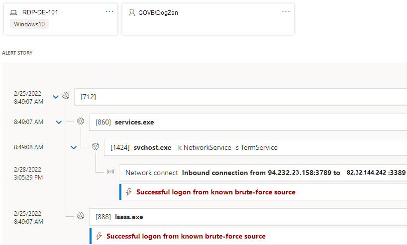Click the network signal icon for Network connect
This screenshot has height=245, width=407.
pos(110,173)
